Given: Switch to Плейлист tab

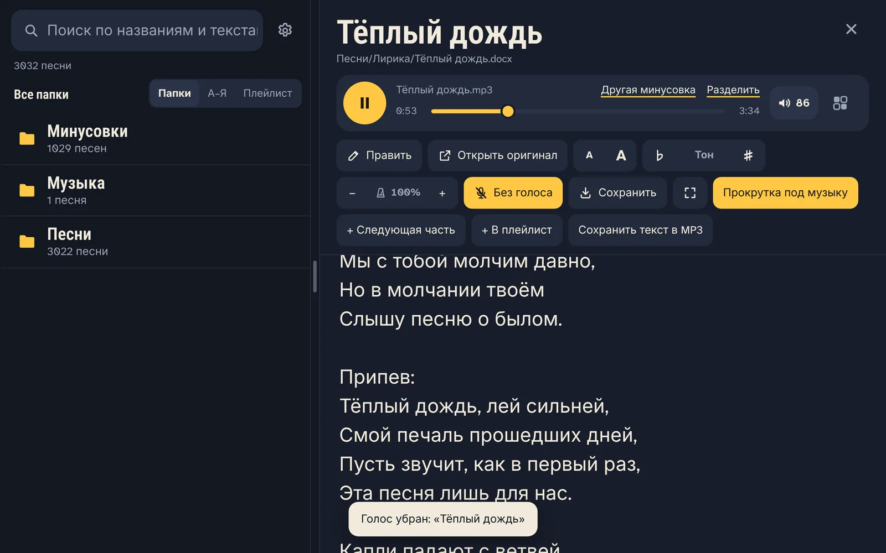Looking at the screenshot, I should (267, 93).
